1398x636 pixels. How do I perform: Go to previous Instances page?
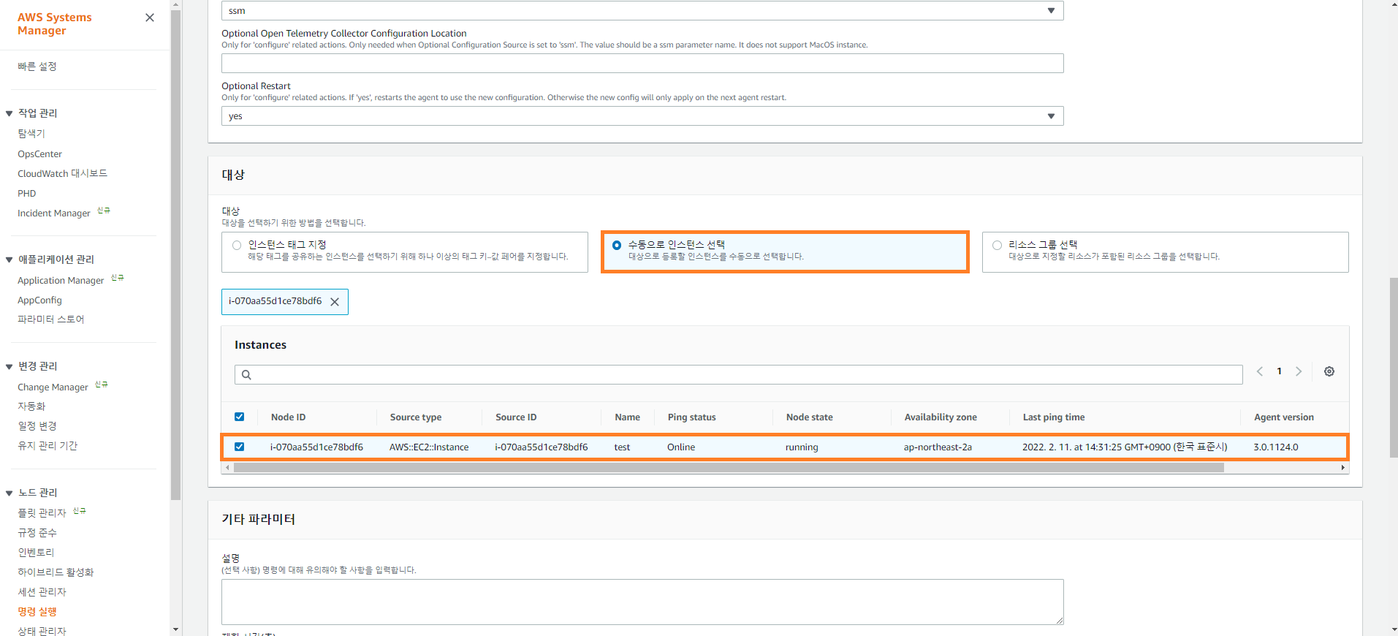[x=1260, y=371]
